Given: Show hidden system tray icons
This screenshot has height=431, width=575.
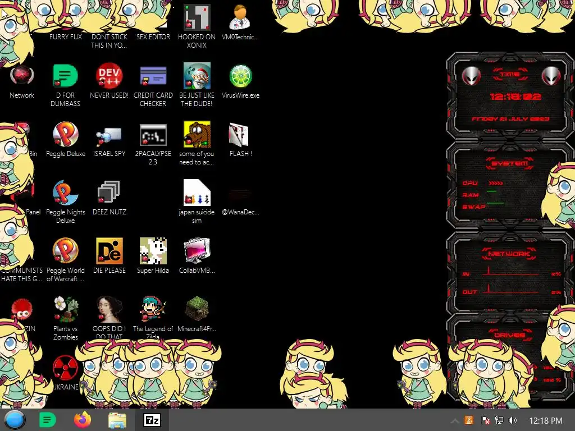Looking at the screenshot, I should point(454,420).
